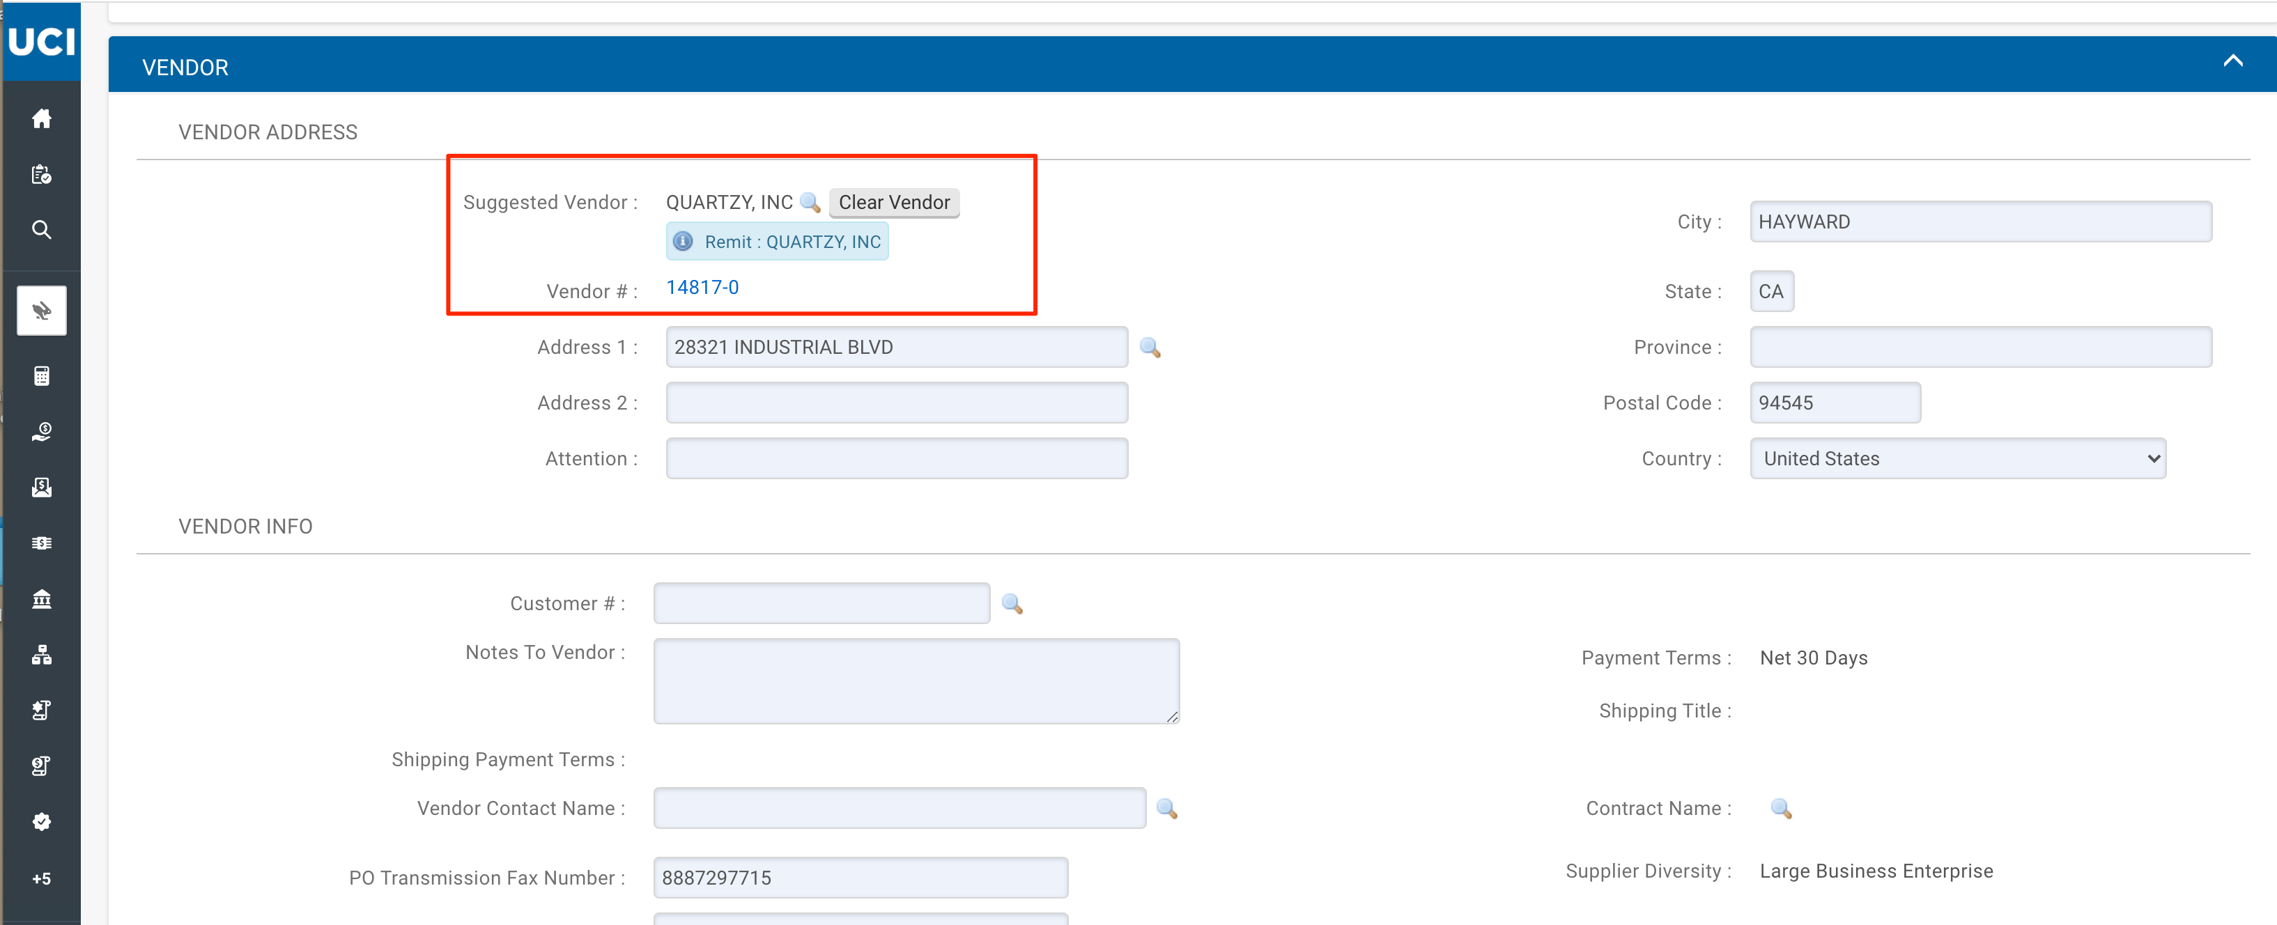
Task: Go to the Home sidebar icon
Action: click(42, 118)
